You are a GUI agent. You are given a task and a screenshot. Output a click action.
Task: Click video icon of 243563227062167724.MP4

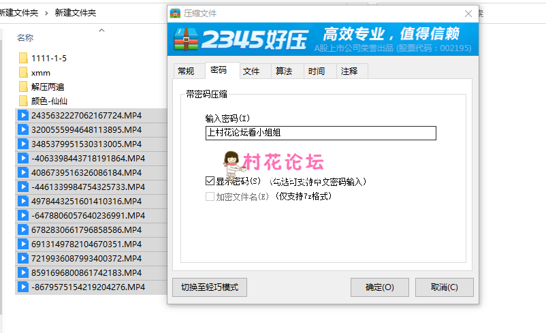pos(23,115)
